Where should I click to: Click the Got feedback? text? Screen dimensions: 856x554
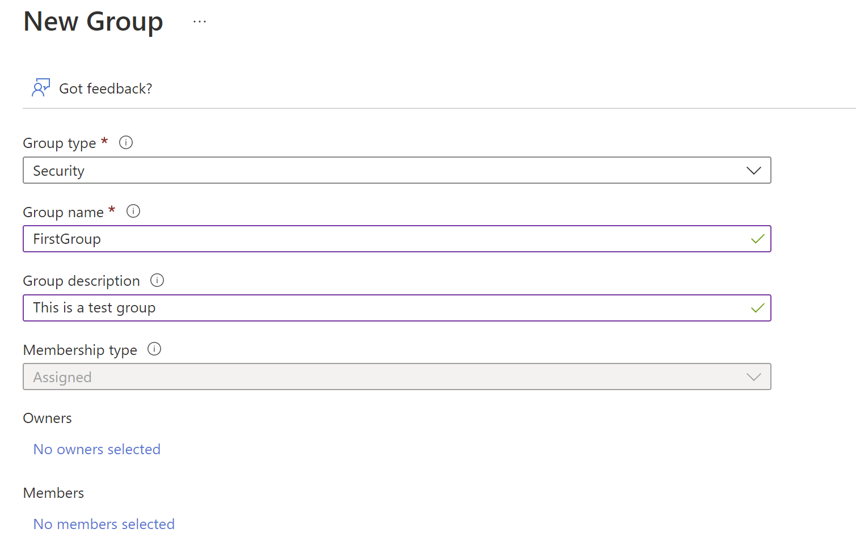[x=106, y=89]
